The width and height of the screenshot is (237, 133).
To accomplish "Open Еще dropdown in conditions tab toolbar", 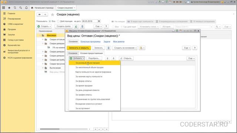I will (x=191, y=58).
